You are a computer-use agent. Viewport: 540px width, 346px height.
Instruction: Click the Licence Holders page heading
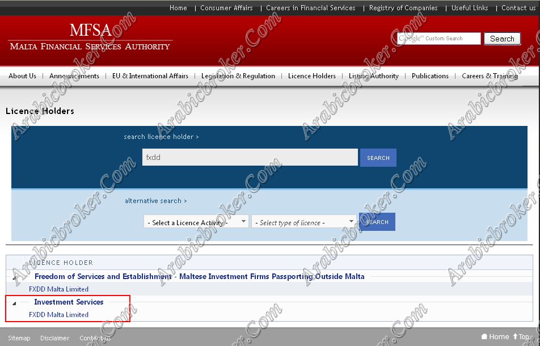point(40,111)
